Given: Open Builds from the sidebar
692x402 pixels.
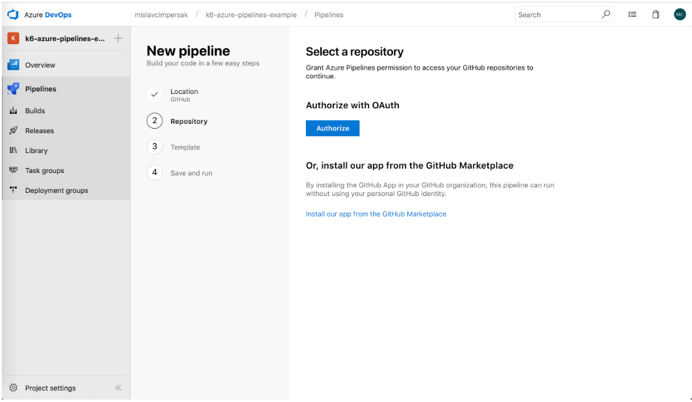Looking at the screenshot, I should [35, 111].
